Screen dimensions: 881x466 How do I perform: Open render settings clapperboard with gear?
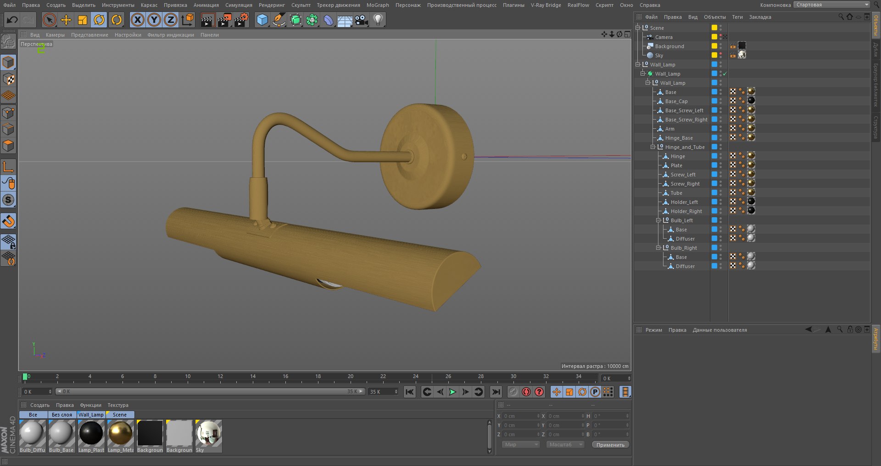(x=241, y=20)
